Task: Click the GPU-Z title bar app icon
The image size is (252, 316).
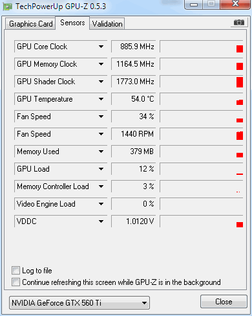Action: tap(7, 6)
